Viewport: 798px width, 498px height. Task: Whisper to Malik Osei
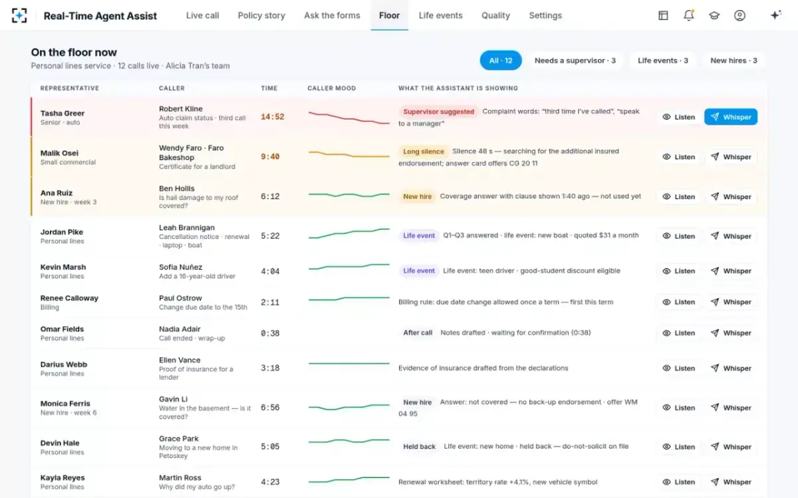point(731,157)
